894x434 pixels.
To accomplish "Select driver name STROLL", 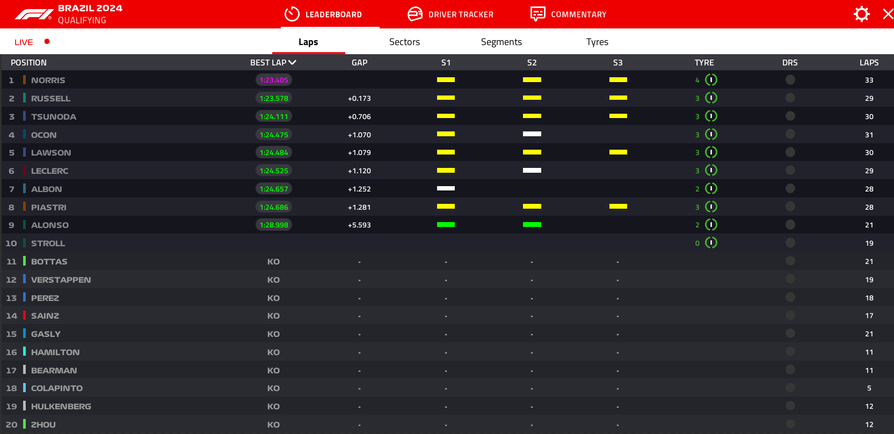I will [48, 243].
